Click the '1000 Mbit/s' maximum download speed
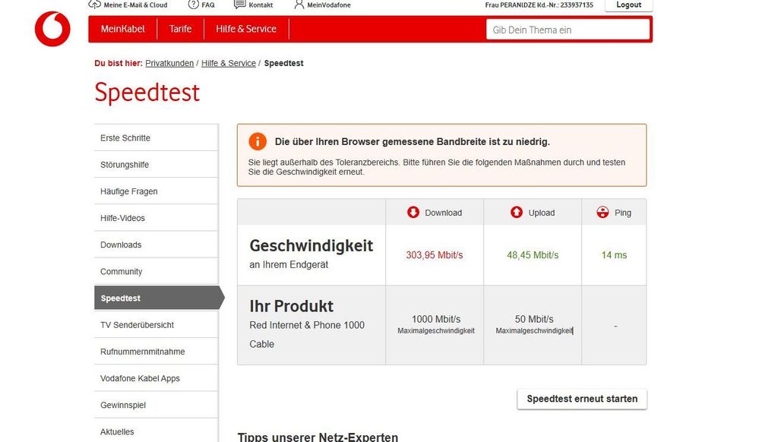Image resolution: width=759 pixels, height=442 pixels. point(436,319)
